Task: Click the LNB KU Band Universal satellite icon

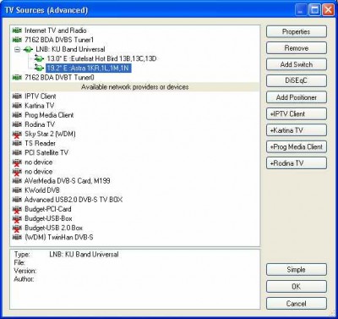Action: [x=28, y=49]
